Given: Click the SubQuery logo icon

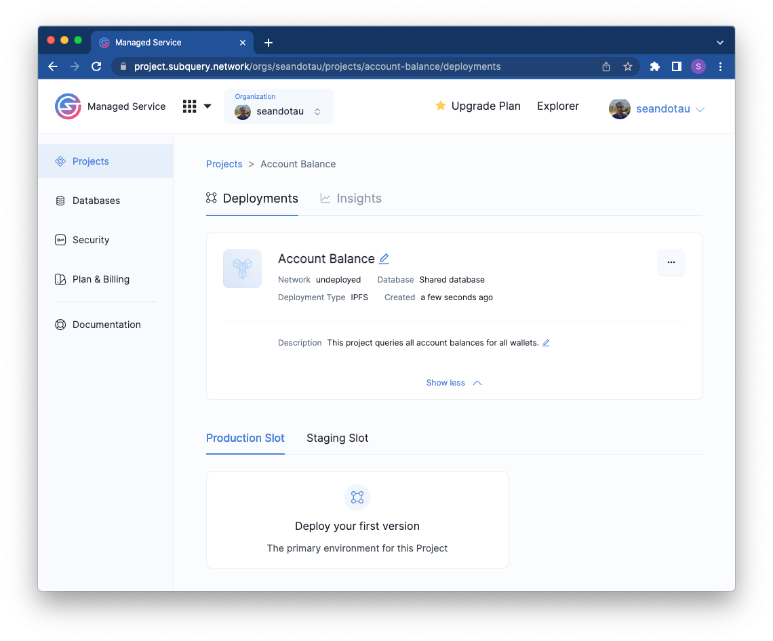Looking at the screenshot, I should click(x=68, y=106).
